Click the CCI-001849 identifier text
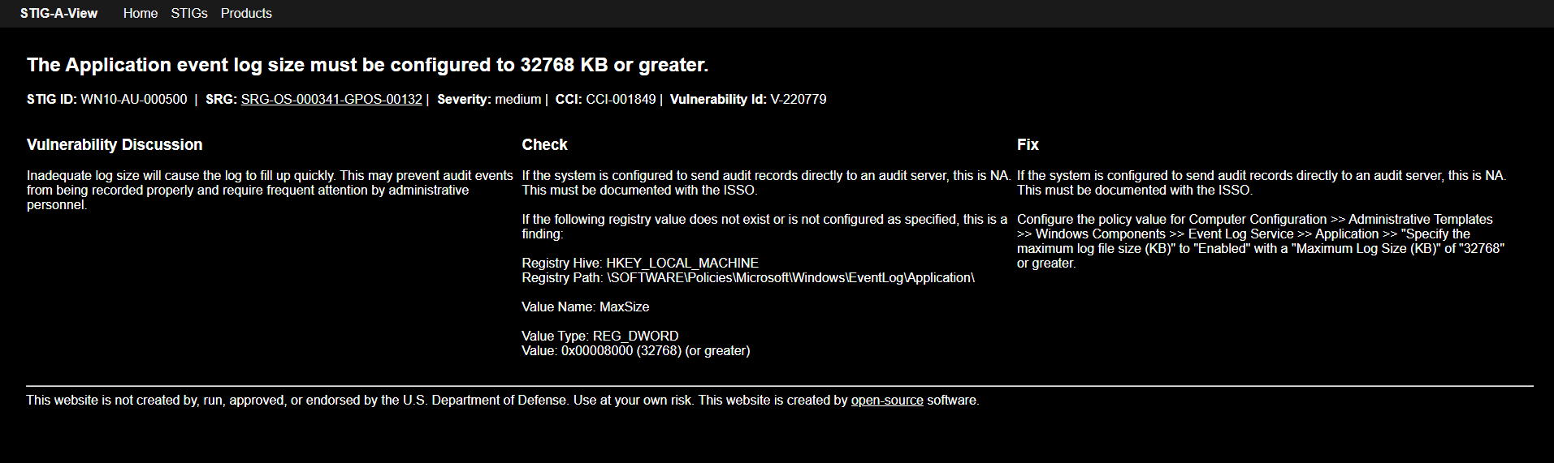1554x463 pixels. [621, 99]
